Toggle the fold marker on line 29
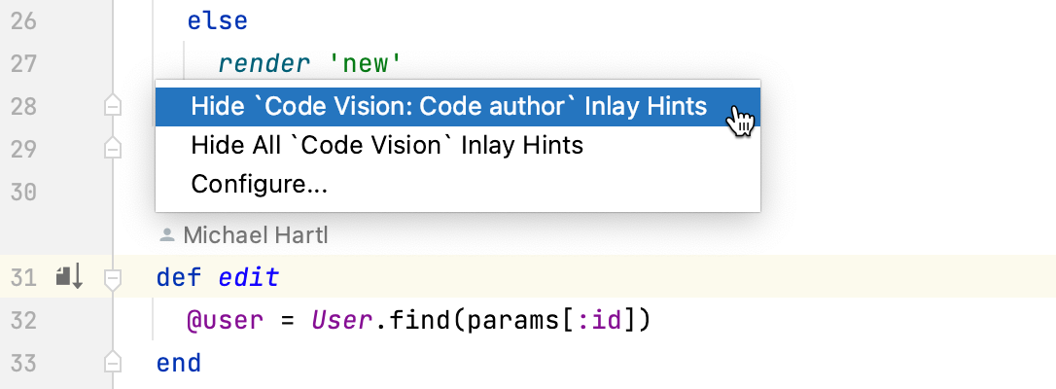The image size is (1056, 389). point(113,148)
